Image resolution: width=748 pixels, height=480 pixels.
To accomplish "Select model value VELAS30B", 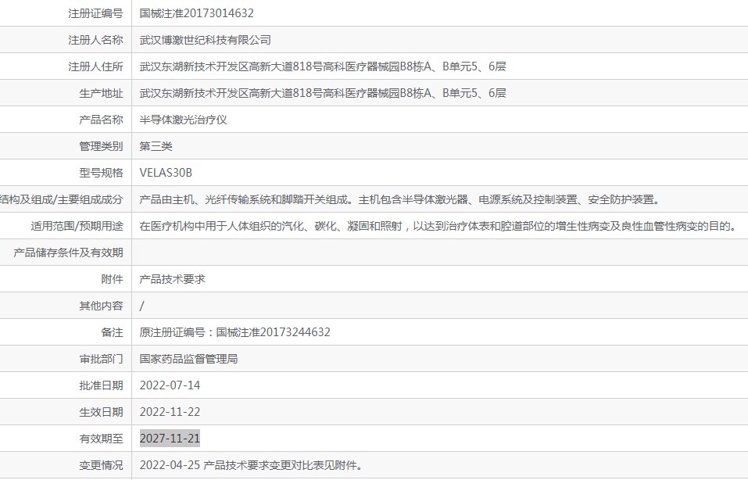I will (x=166, y=173).
